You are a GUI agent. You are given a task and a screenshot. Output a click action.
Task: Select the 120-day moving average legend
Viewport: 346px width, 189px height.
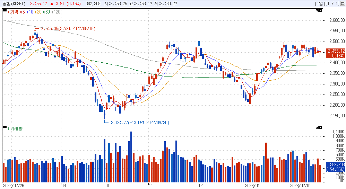pyautogui.click(x=56, y=12)
